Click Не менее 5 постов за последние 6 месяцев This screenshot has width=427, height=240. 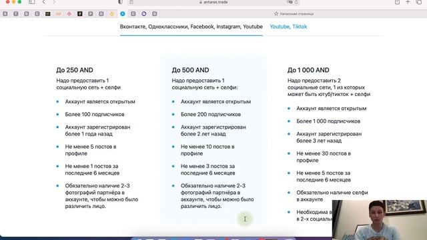[x=324, y=176]
